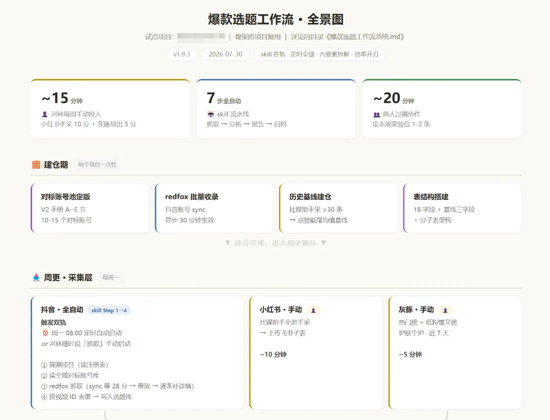Click the 爆款选题工作流系统.md reference text
The width and height of the screenshot is (550, 420).
click(367, 37)
